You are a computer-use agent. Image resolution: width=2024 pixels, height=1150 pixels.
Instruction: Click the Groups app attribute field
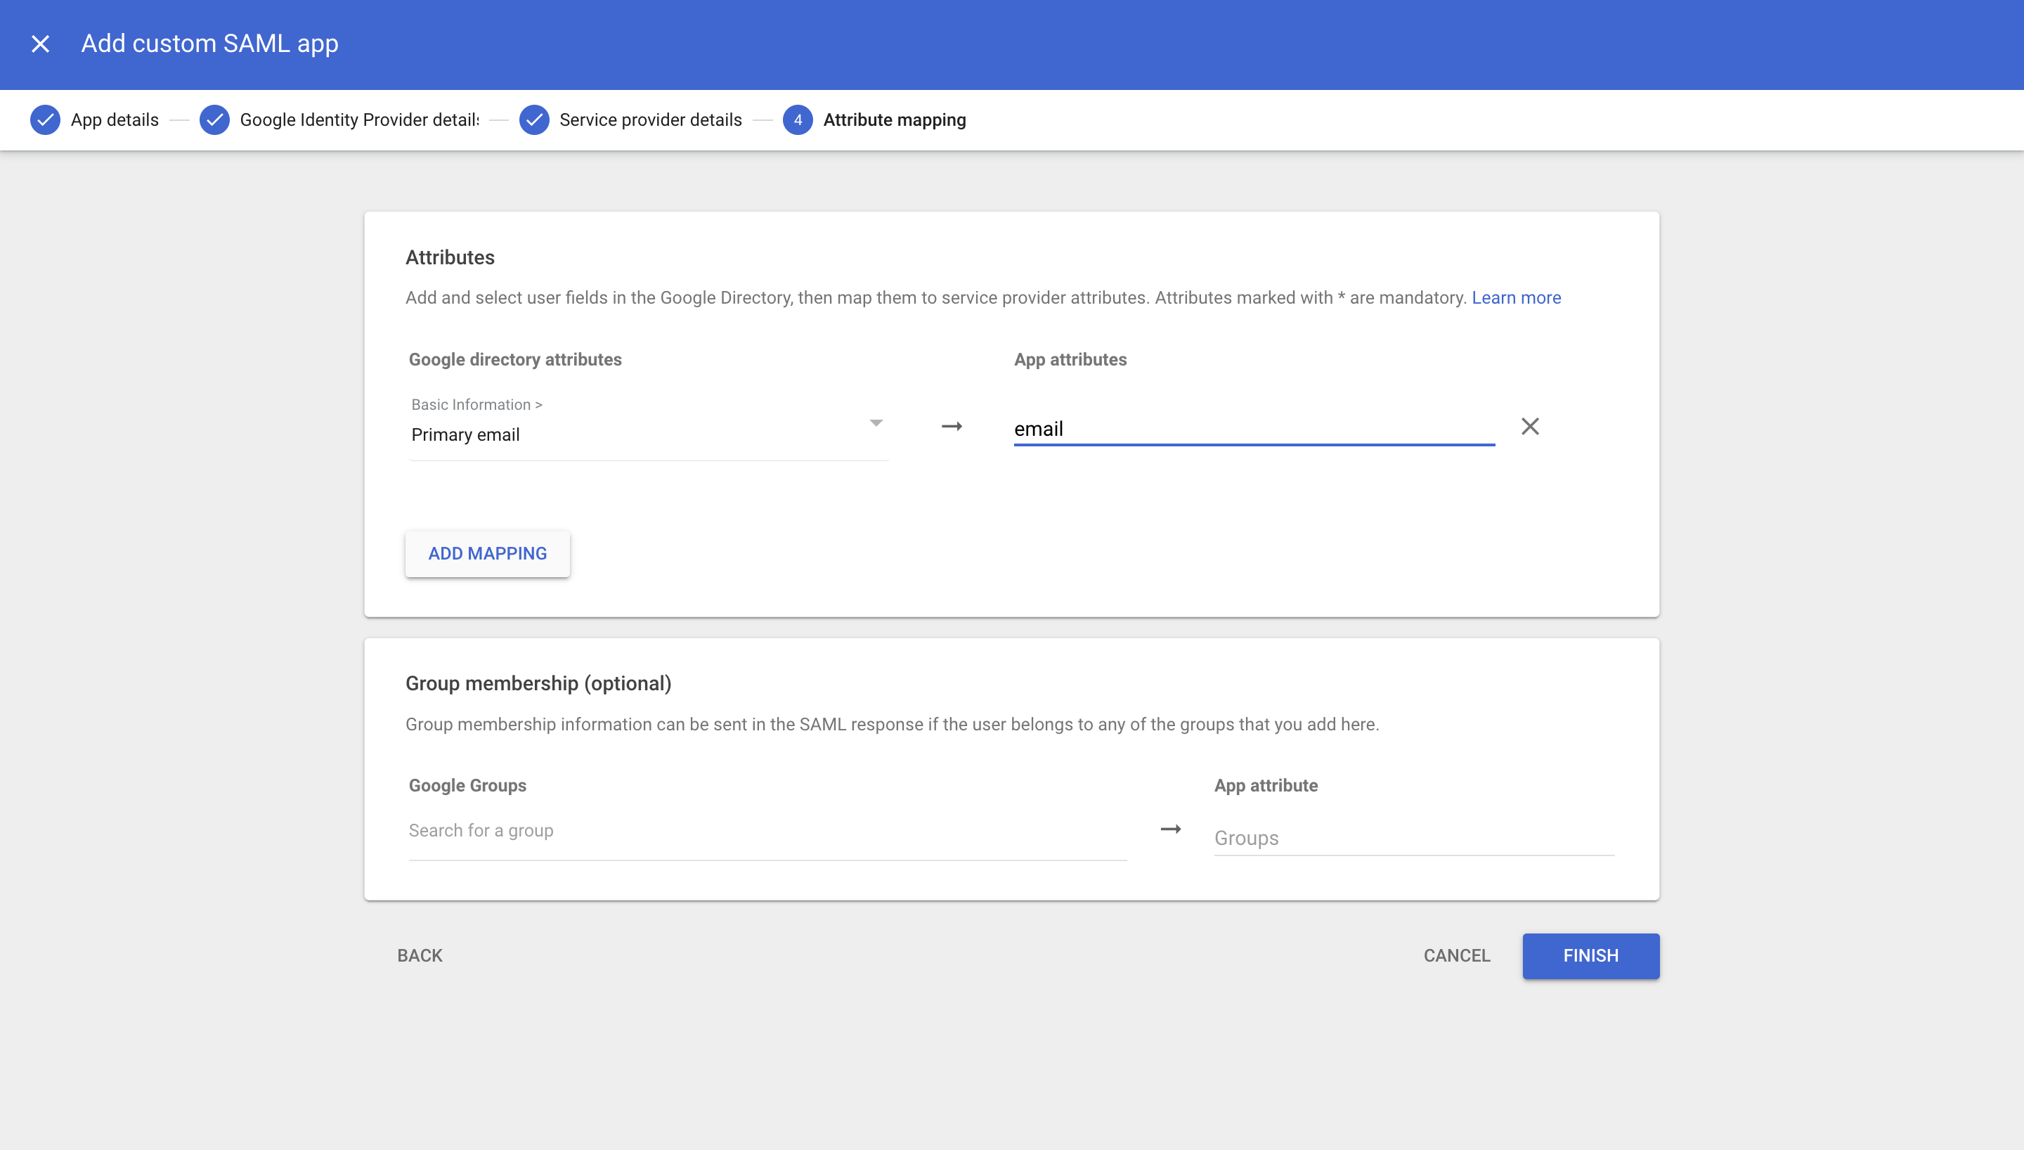1414,838
